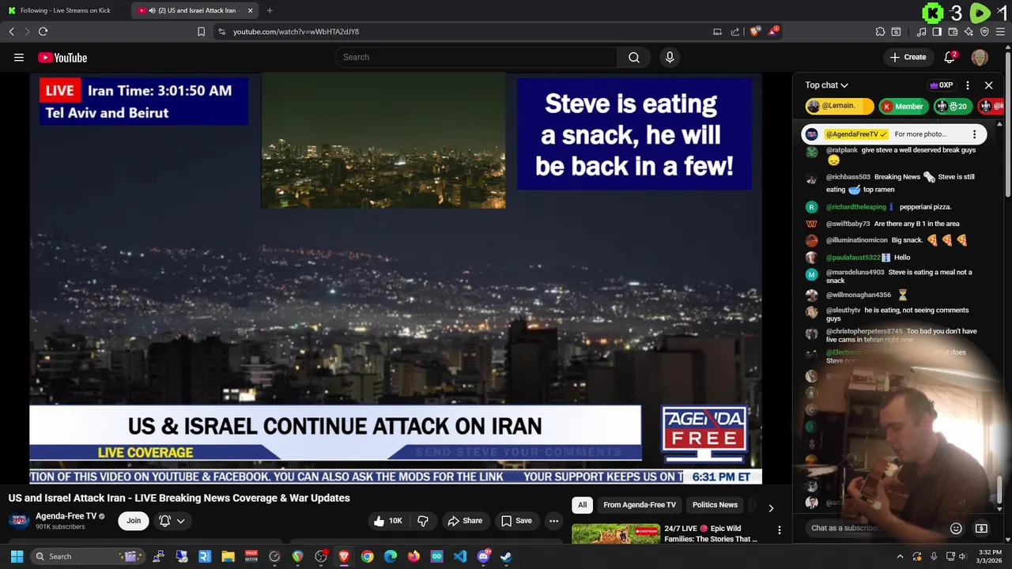Bookmark this page in the address bar
The height and width of the screenshot is (569, 1012).
tap(201, 32)
